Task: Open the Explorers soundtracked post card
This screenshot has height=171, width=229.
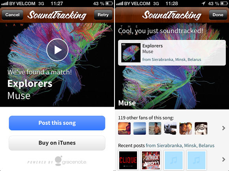Action: (172, 53)
